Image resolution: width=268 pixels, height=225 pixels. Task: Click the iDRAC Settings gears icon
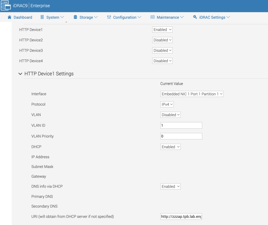[195, 17]
